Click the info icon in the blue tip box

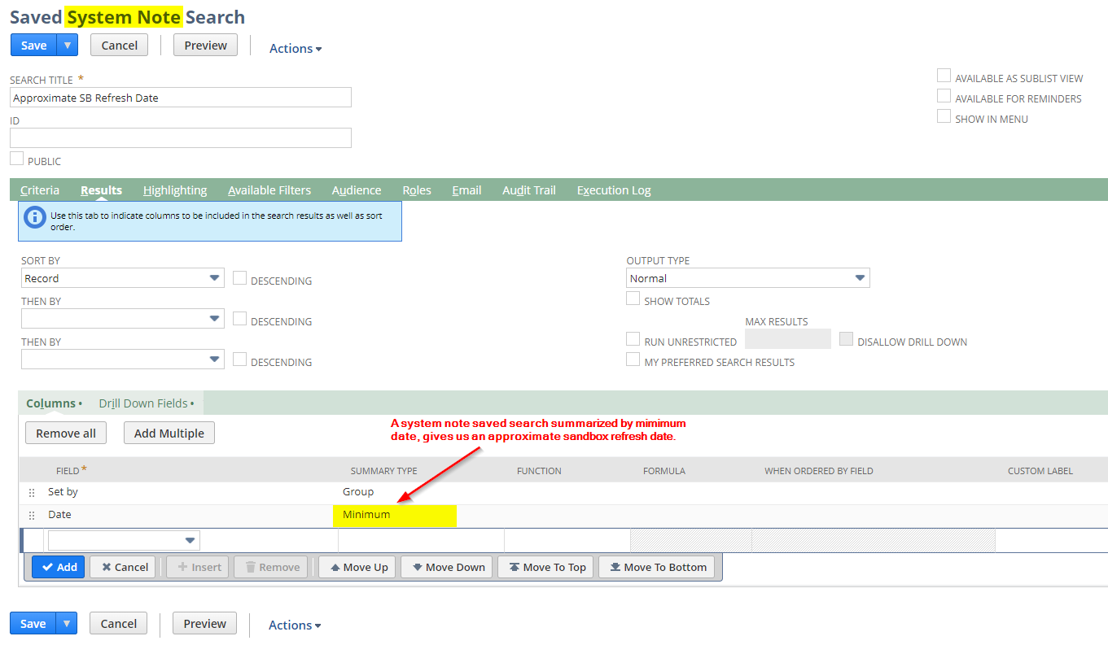coord(34,217)
